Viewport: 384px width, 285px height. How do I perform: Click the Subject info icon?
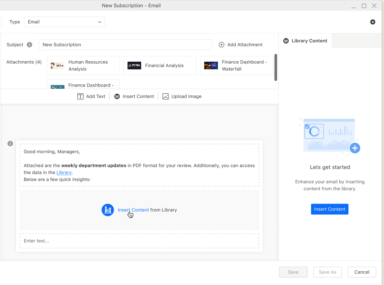tap(30, 45)
